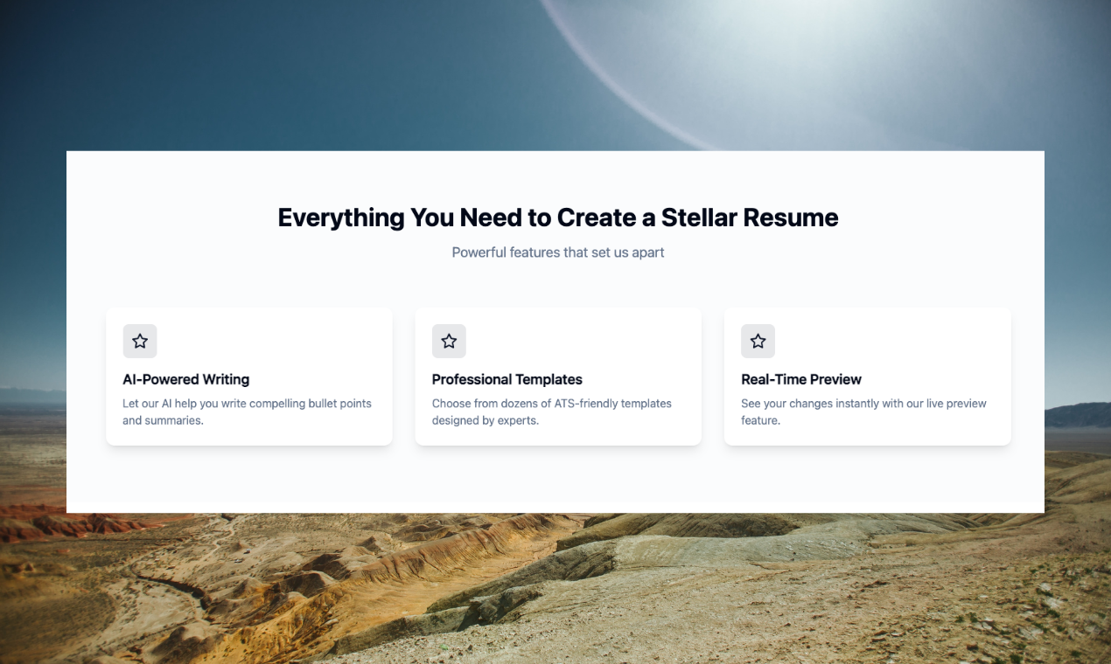Image resolution: width=1111 pixels, height=664 pixels.
Task: Click the Everything You Need headline
Action: [x=557, y=218]
